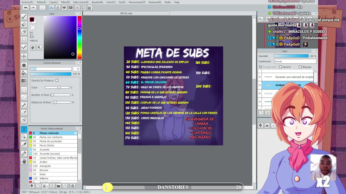Open the Ventana menu
Image resolution: width=346 pixels, height=194 pixels.
(155, 2)
